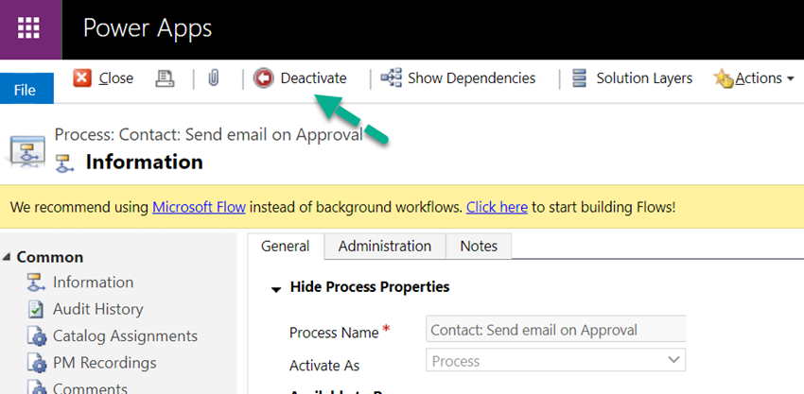
Task: Open the File menu
Action: pyautogui.click(x=25, y=90)
